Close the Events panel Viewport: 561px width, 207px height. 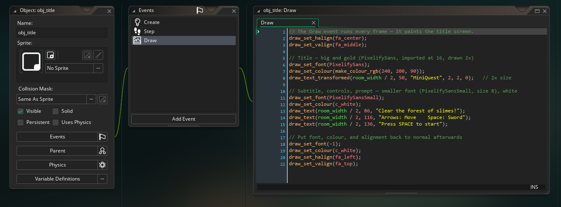point(233,11)
